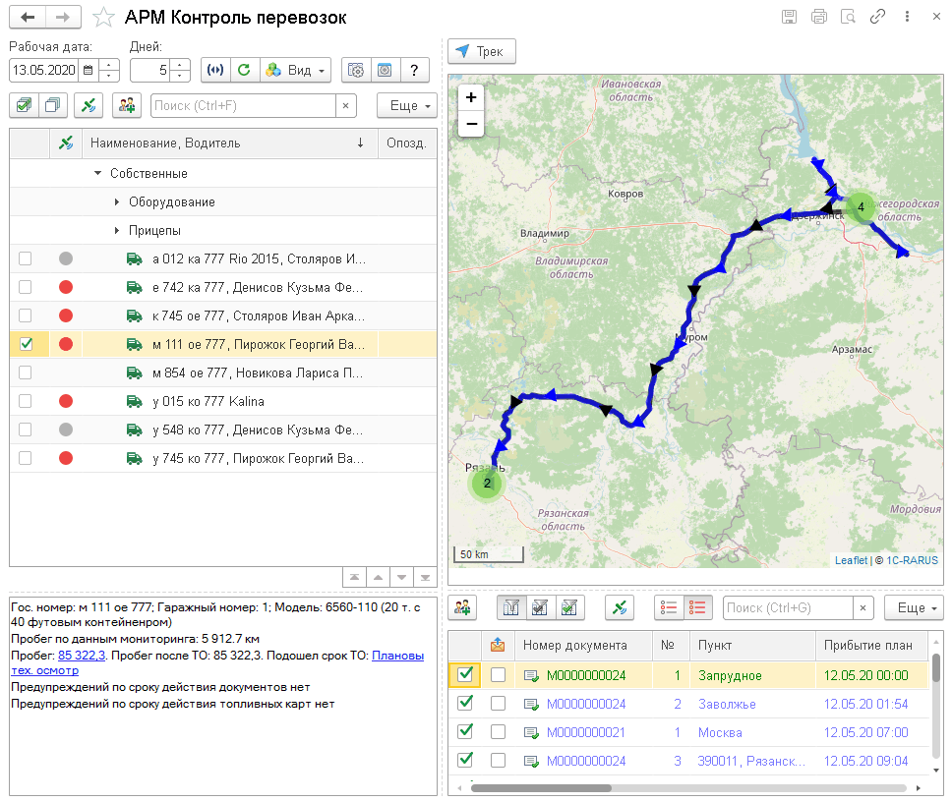Collapse the Собственные group
The height and width of the screenshot is (802, 952).
(97, 174)
